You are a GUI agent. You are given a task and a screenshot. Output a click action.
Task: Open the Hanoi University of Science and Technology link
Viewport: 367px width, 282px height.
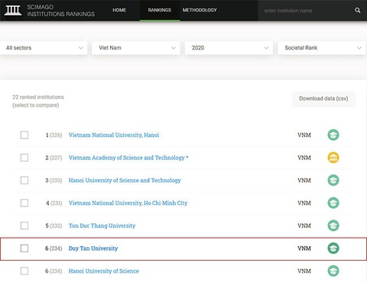[125, 181]
